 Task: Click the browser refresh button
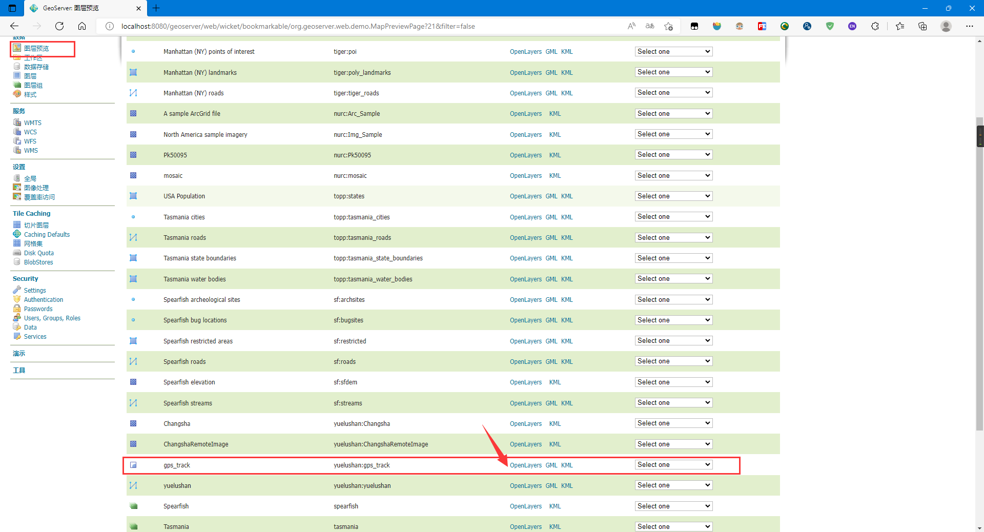[59, 26]
